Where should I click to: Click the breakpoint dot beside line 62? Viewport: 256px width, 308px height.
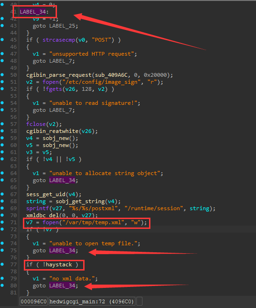tap(2, 159)
